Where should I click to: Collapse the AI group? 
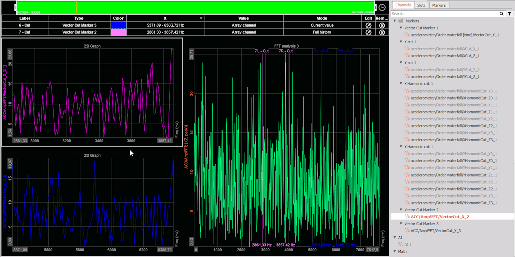tap(395, 237)
